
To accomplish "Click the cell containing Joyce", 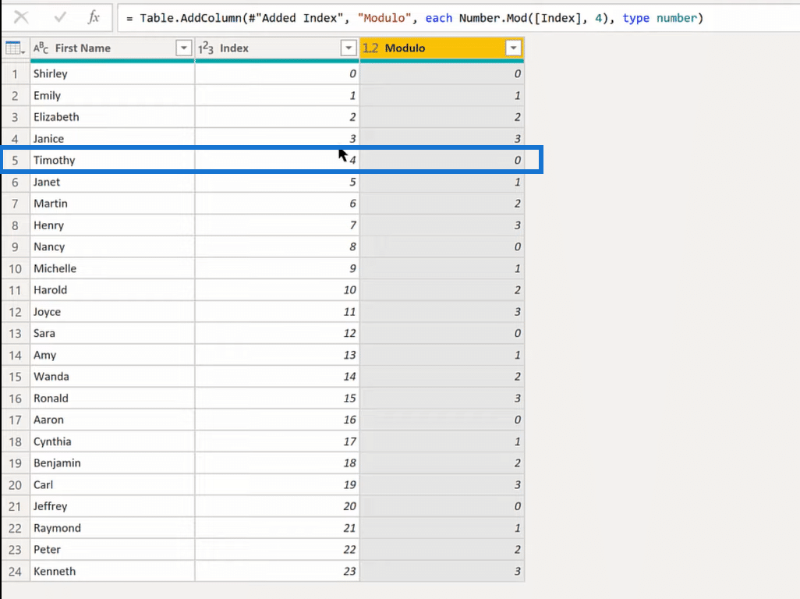I will coord(112,312).
